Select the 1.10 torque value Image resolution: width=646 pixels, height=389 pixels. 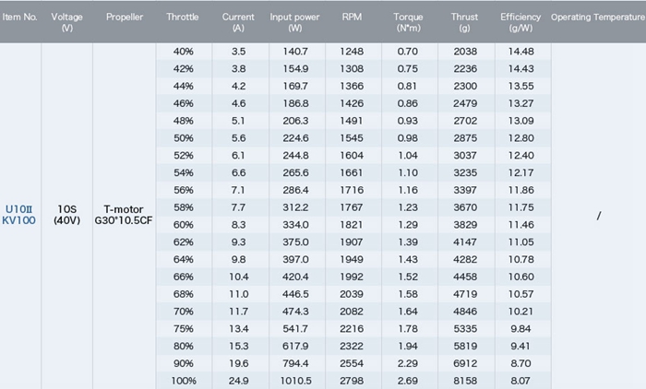pos(408,173)
